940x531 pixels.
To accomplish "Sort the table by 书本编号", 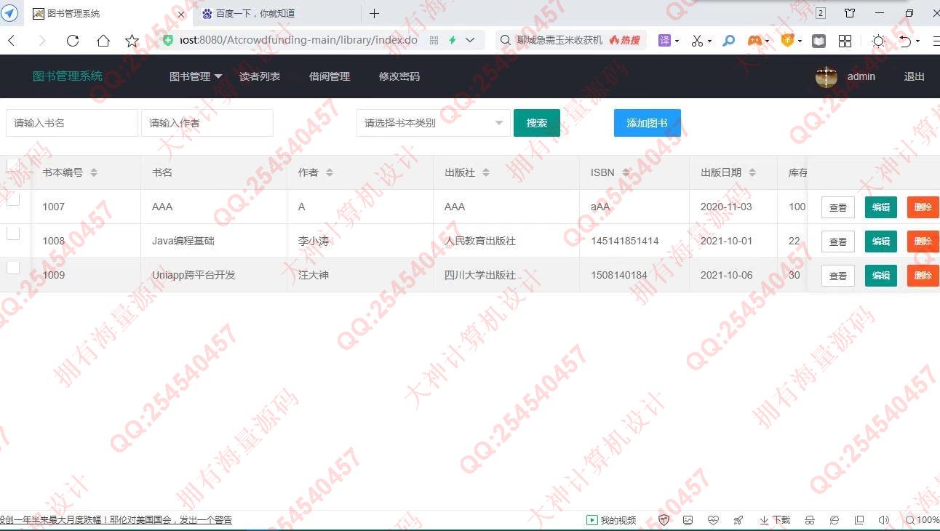I will [94, 172].
